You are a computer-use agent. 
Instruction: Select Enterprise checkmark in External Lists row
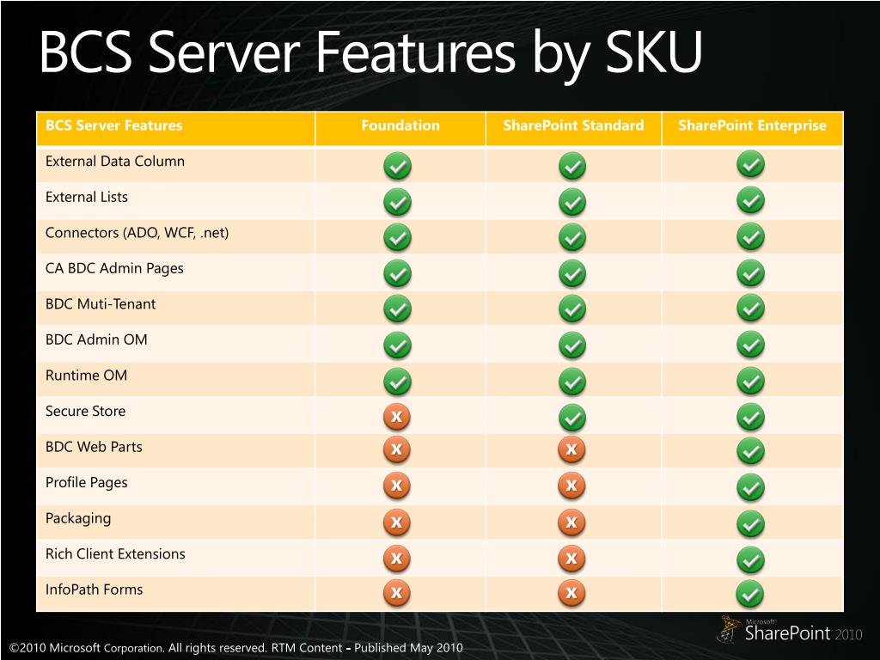(750, 200)
